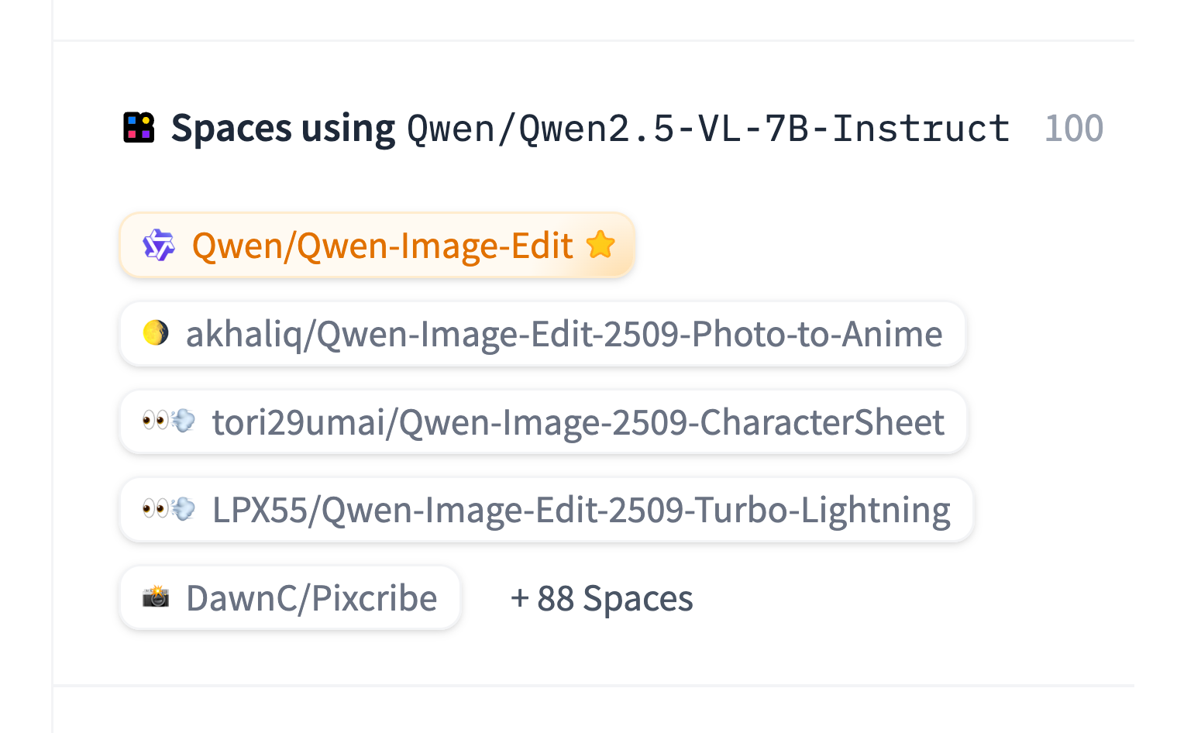Click the colorful Spaces icon in heading
The image size is (1201, 733).
(x=139, y=128)
